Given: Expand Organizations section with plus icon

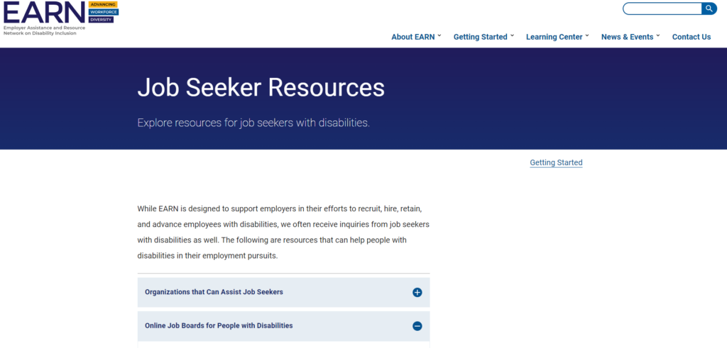Looking at the screenshot, I should [417, 293].
